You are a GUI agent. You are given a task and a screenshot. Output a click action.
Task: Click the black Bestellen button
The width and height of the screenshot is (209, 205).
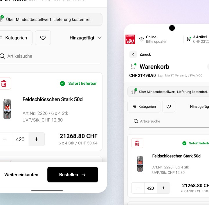pos(73,175)
